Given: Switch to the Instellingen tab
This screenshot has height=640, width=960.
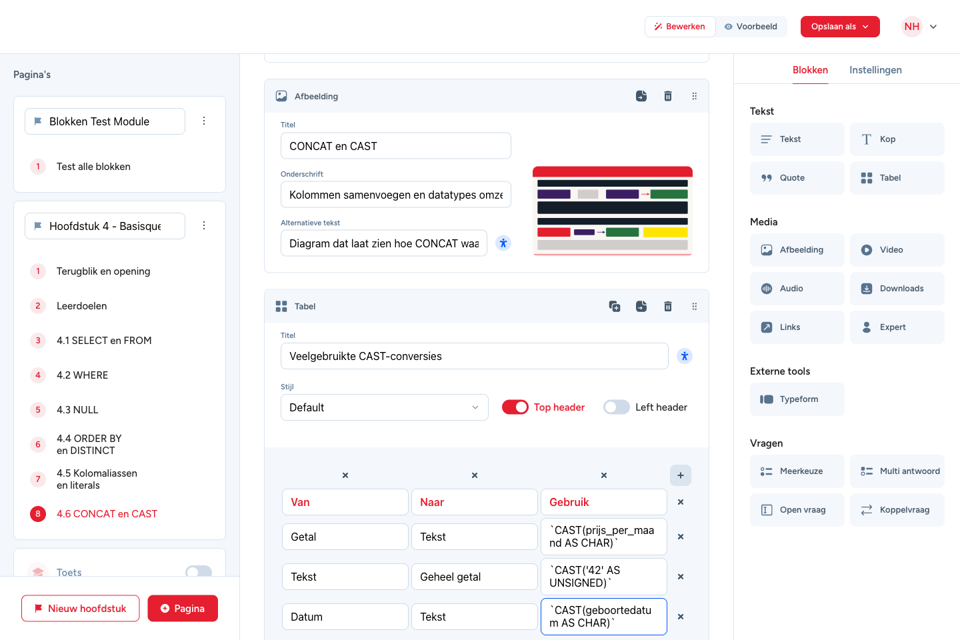Looking at the screenshot, I should click(875, 70).
